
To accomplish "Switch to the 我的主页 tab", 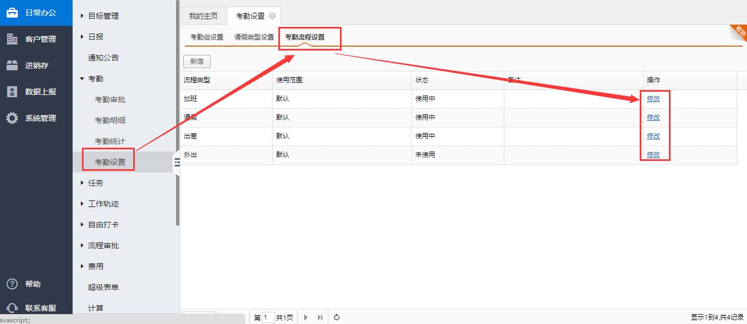I will tap(203, 16).
